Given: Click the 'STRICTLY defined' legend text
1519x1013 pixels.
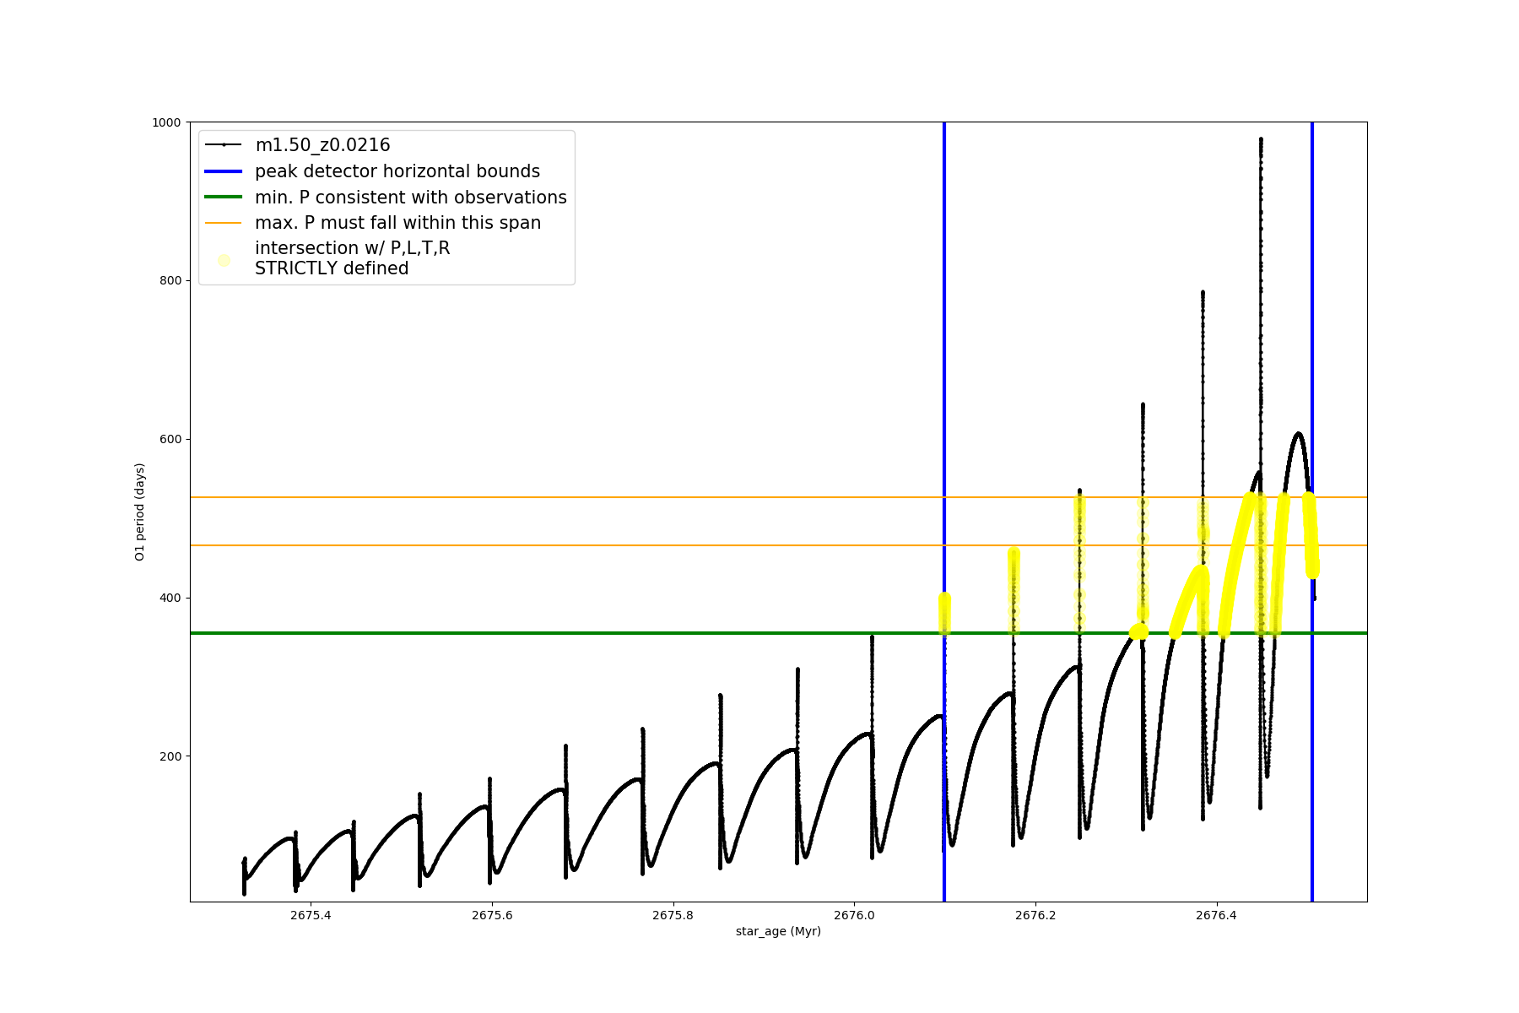Looking at the screenshot, I should (x=332, y=269).
